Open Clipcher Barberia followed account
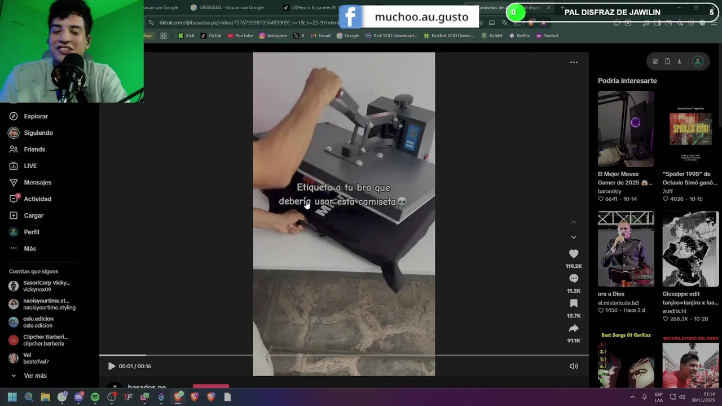This screenshot has height=406, width=722. pyautogui.click(x=39, y=340)
